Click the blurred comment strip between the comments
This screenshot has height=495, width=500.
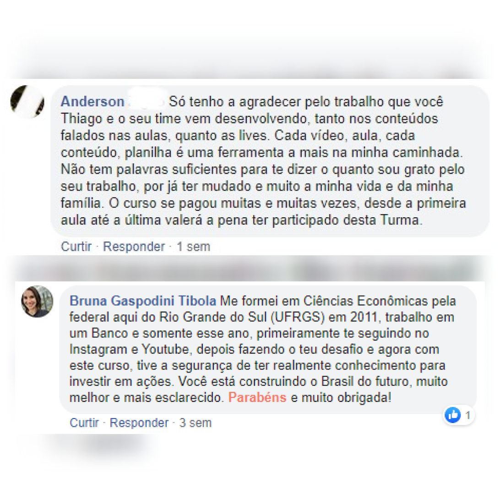(x=250, y=268)
